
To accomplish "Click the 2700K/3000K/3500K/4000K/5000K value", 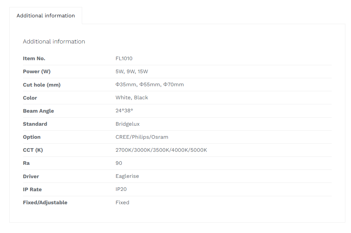I will pyautogui.click(x=161, y=150).
